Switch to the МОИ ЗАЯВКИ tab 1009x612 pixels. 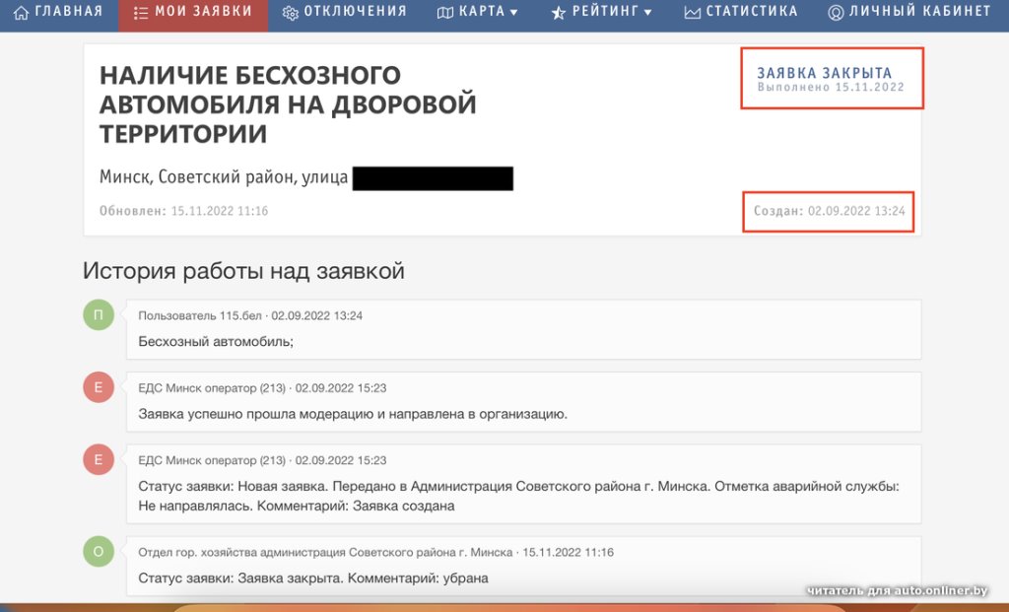192,14
